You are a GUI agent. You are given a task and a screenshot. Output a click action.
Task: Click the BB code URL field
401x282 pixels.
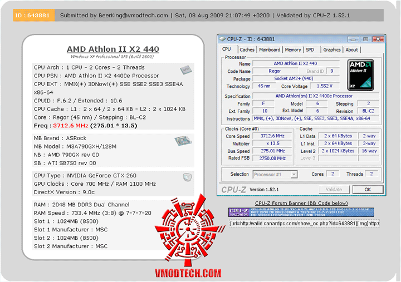304,224
